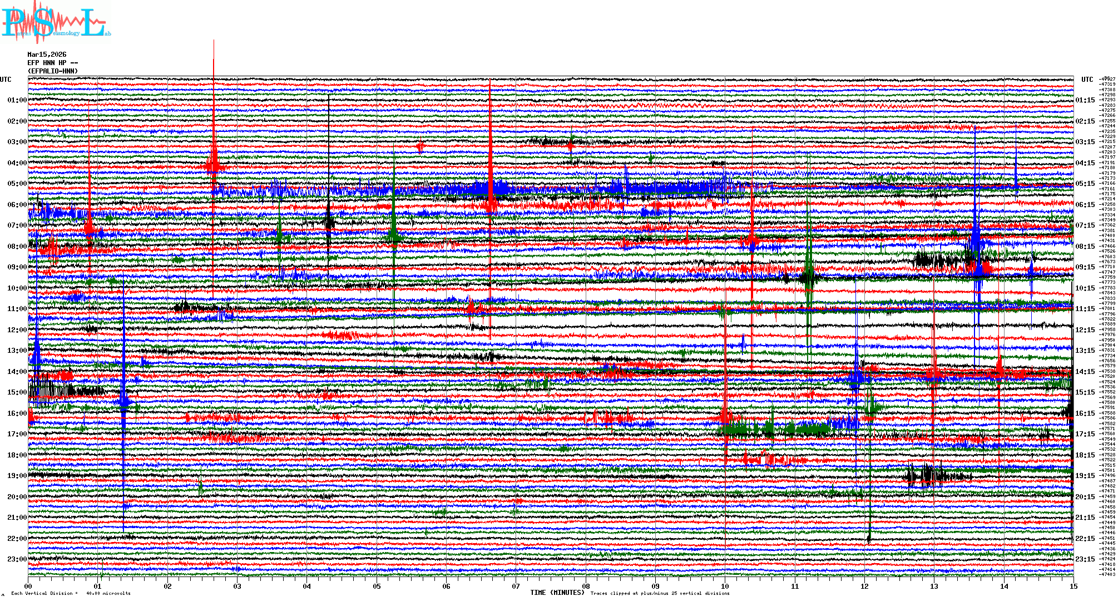1118x601 pixels.
Task: Select the 01:00 hour label on left axis
Action: click(x=17, y=100)
